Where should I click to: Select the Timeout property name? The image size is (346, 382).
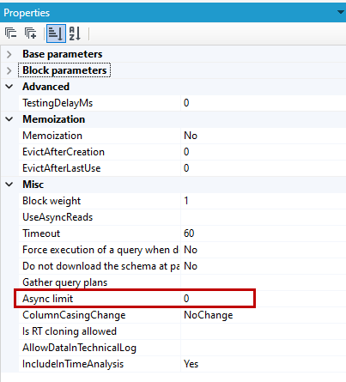[41, 233]
